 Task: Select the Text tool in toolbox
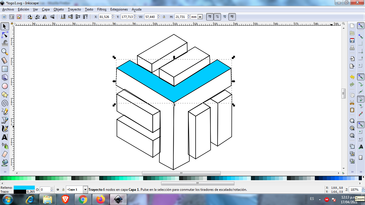pos(5,137)
